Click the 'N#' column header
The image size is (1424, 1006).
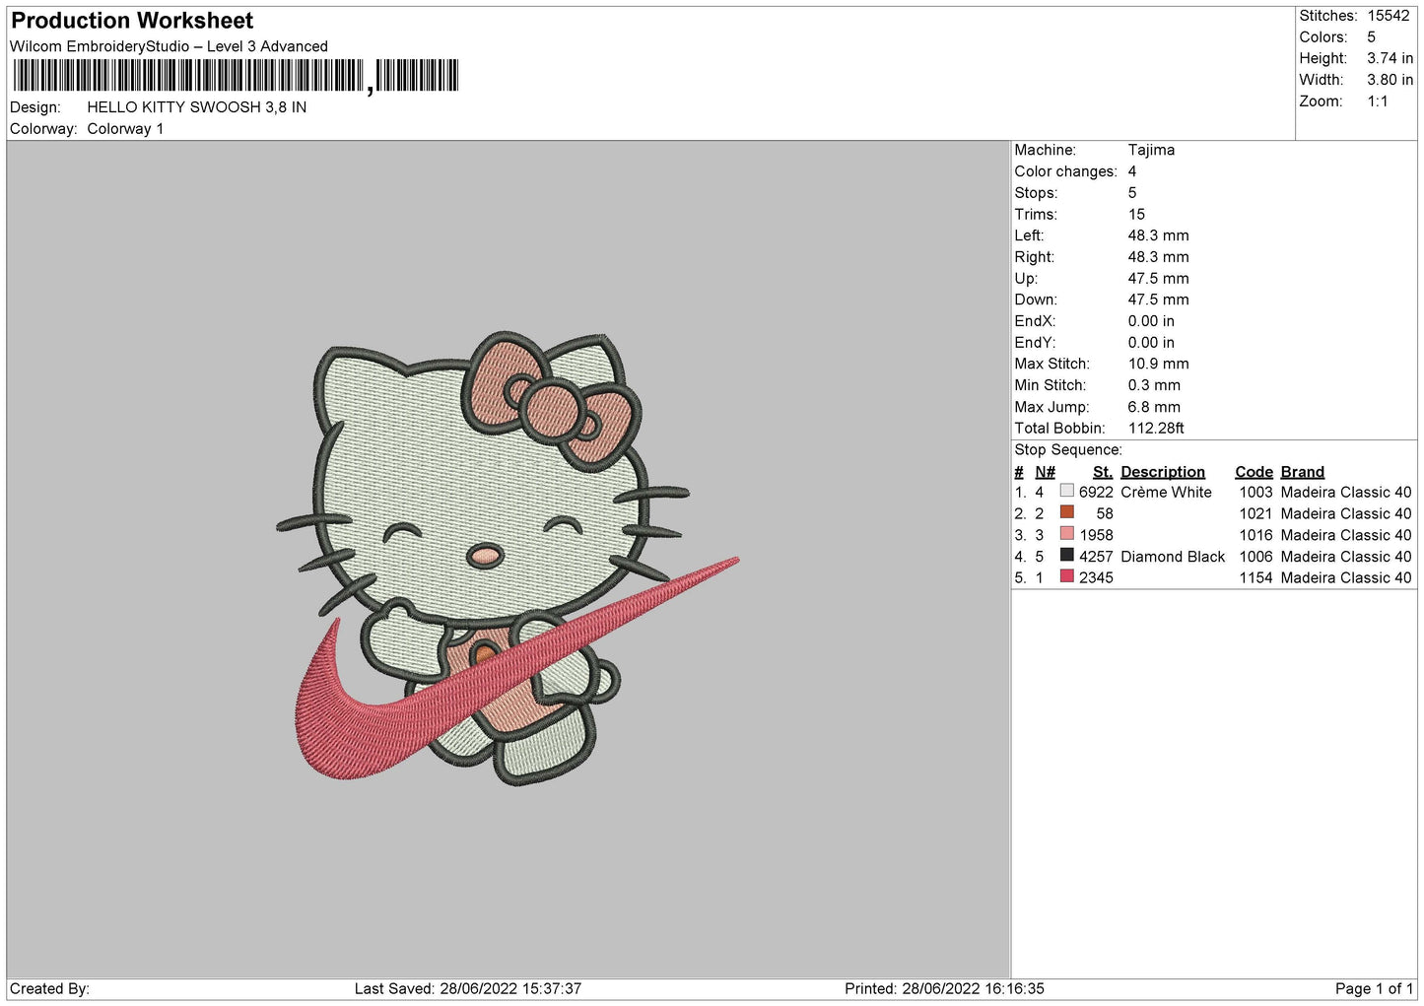coord(1045,472)
